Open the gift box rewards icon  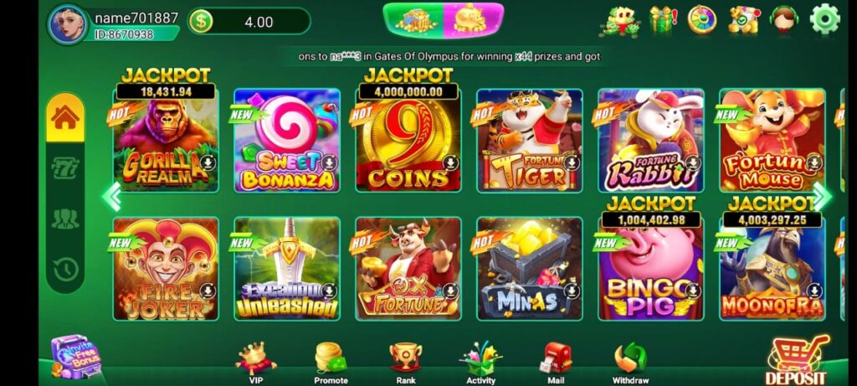pyautogui.click(x=663, y=20)
